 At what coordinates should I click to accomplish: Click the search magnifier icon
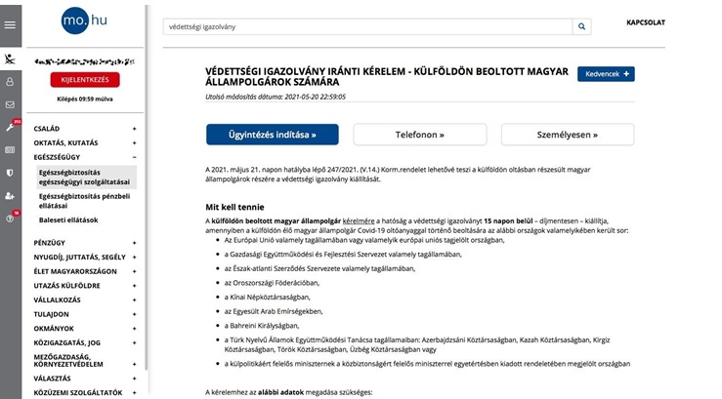click(581, 27)
